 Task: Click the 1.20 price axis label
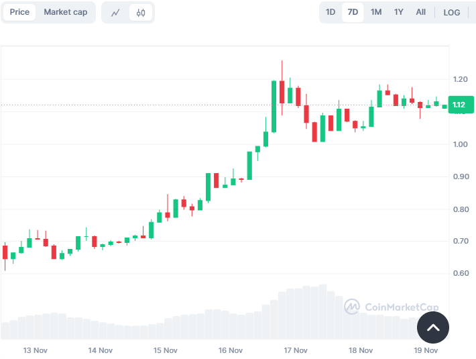459,79
